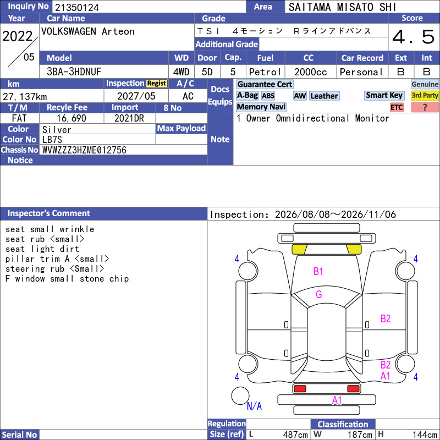Select the AW equipment badge
Image resolution: width=440 pixels, height=440 pixels.
coord(300,96)
